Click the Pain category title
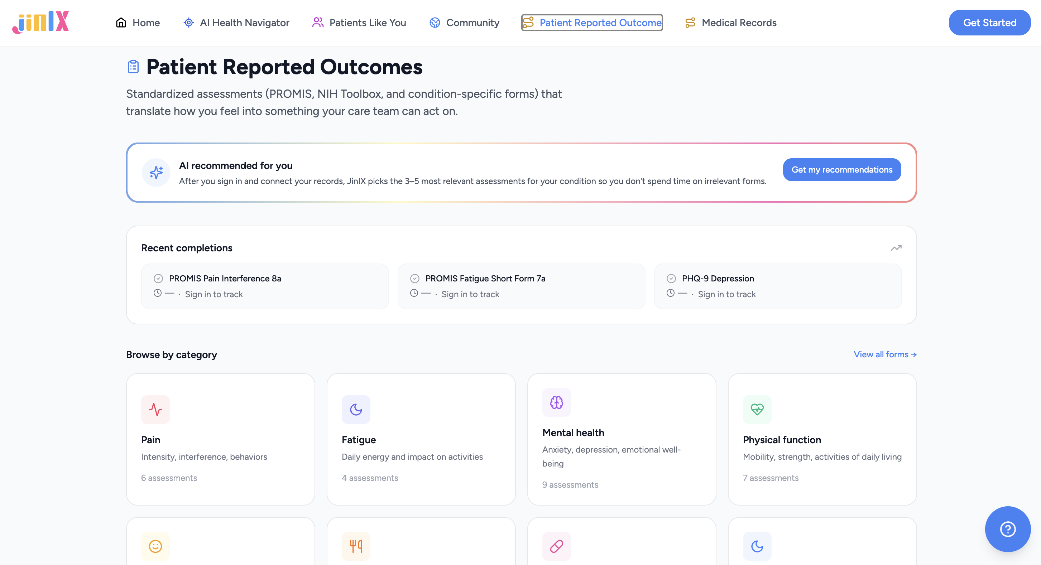The width and height of the screenshot is (1041, 565). [151, 440]
